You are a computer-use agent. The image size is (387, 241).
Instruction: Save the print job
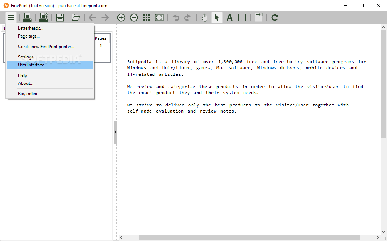[60, 17]
